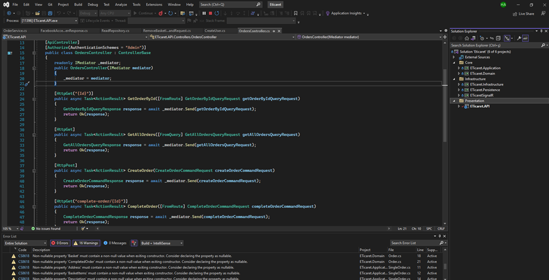
Task: Click the Break All pause icon
Action: pyautogui.click(x=204, y=13)
